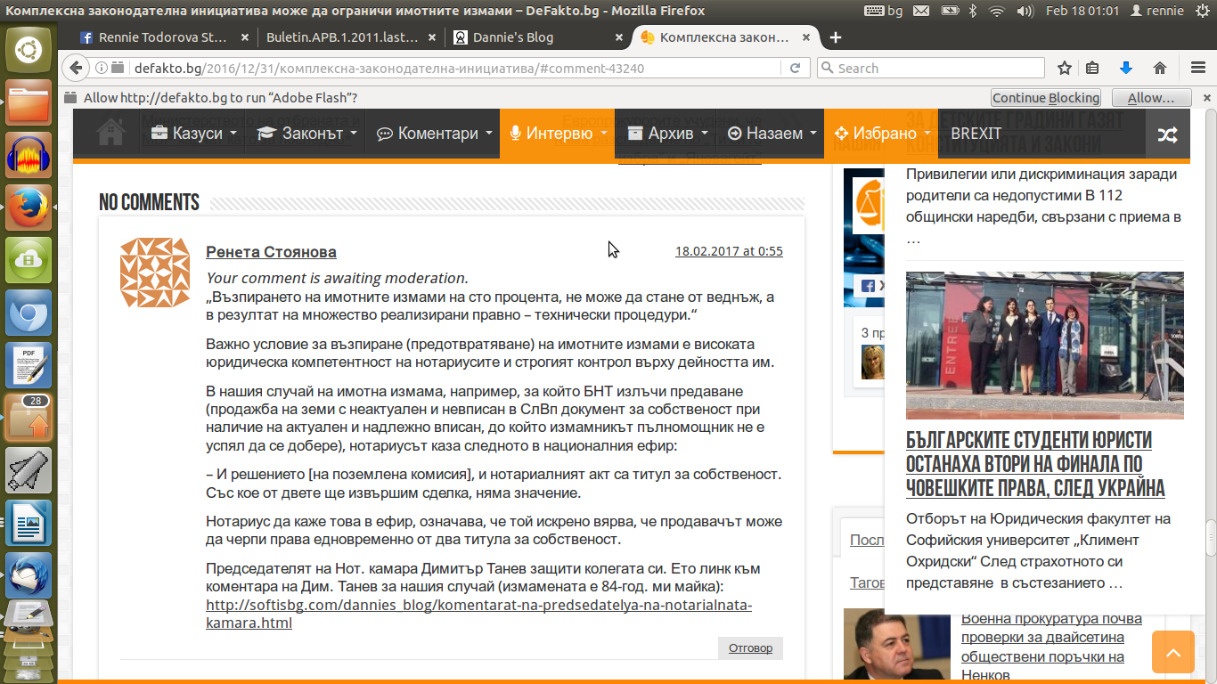
Task: Close the 'Buletin.APB.1.2011.last…' tab
Action: pos(432,37)
